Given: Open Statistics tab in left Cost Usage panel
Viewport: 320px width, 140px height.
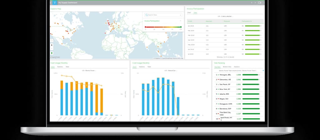Looking at the screenshot, I should coord(60,67).
